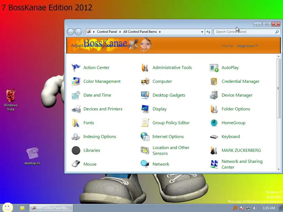Open the Fonts folder icon
The width and height of the screenshot is (283, 212).
[76, 123]
